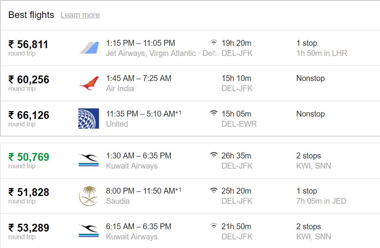This screenshot has height=248, width=380.
Task: Click the 7h 05m in JED layover text
Action: click(x=321, y=201)
